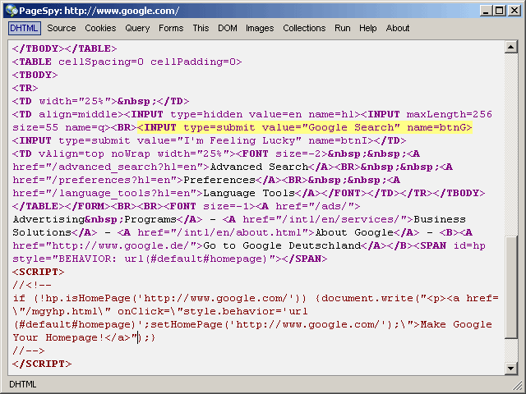Click the DHTML status bar text

[x=22, y=384]
